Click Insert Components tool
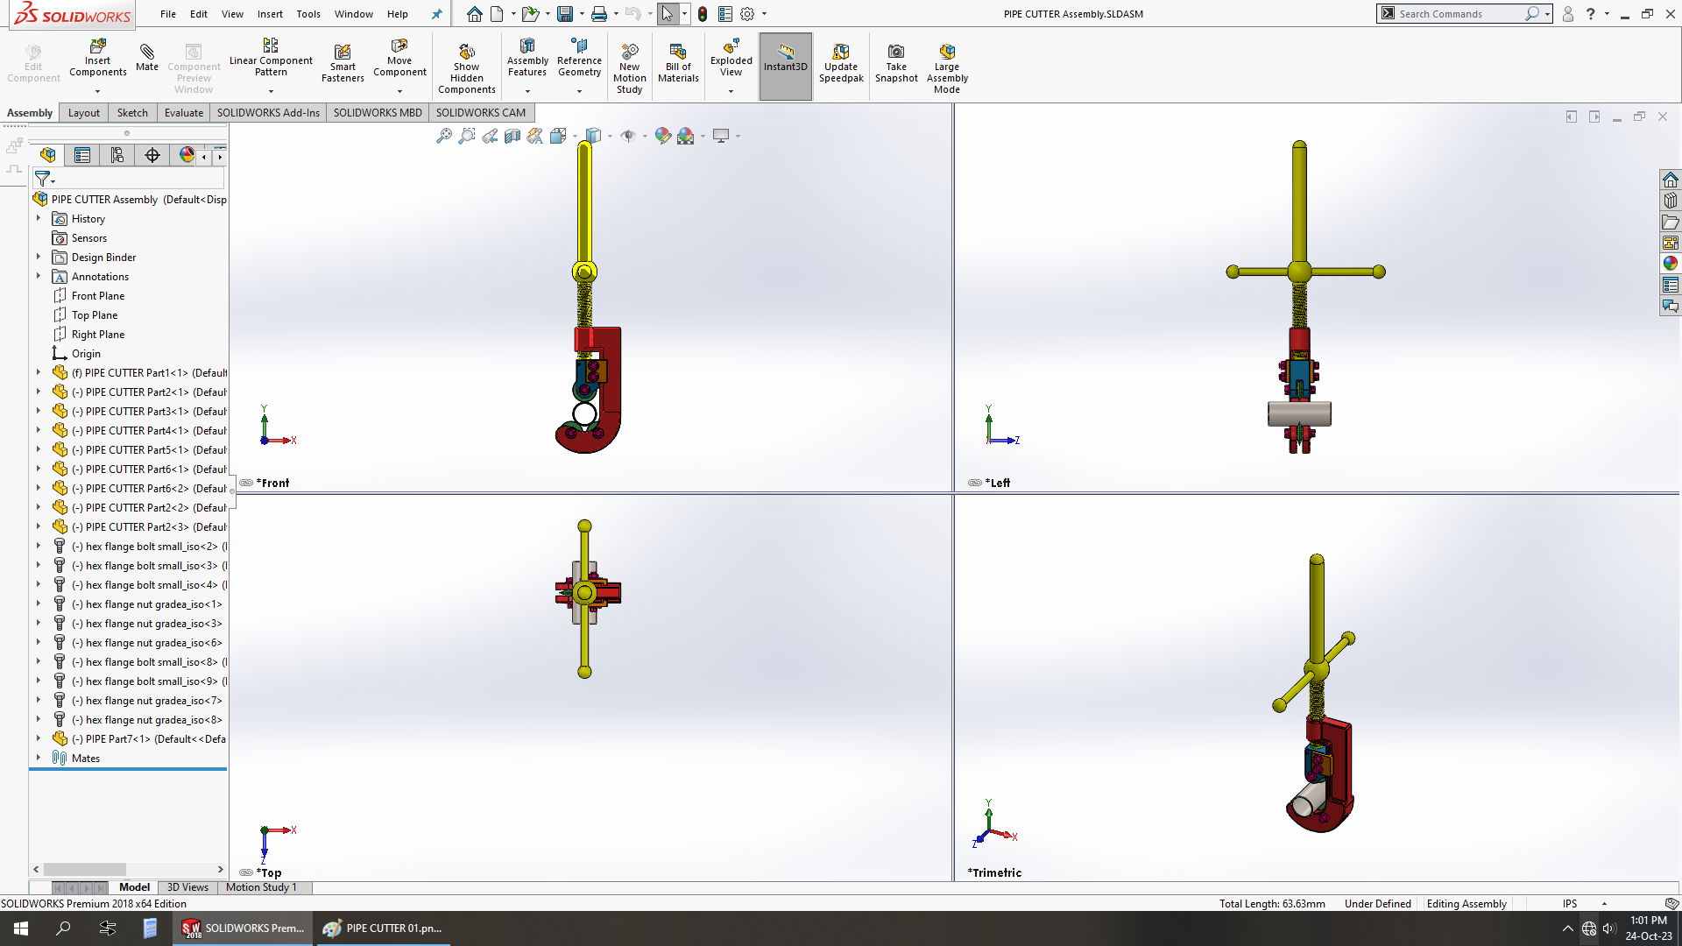Image resolution: width=1682 pixels, height=946 pixels. point(97,59)
